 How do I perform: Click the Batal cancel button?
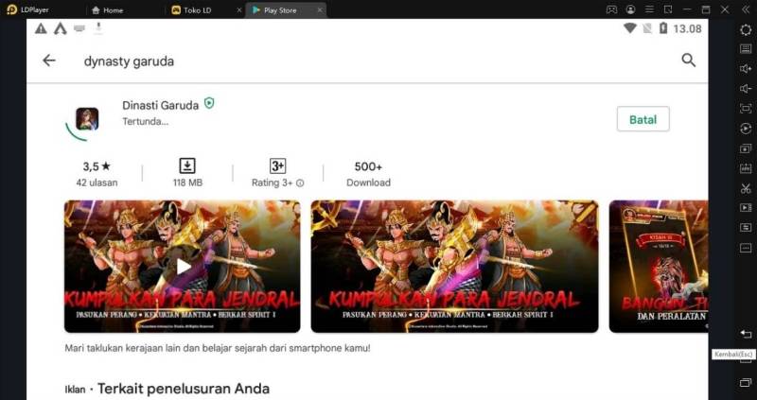pyautogui.click(x=643, y=119)
